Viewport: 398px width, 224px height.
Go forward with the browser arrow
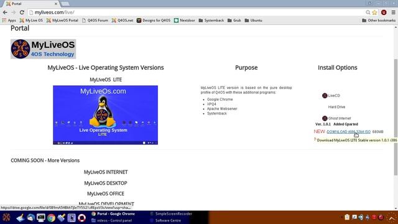point(13,12)
